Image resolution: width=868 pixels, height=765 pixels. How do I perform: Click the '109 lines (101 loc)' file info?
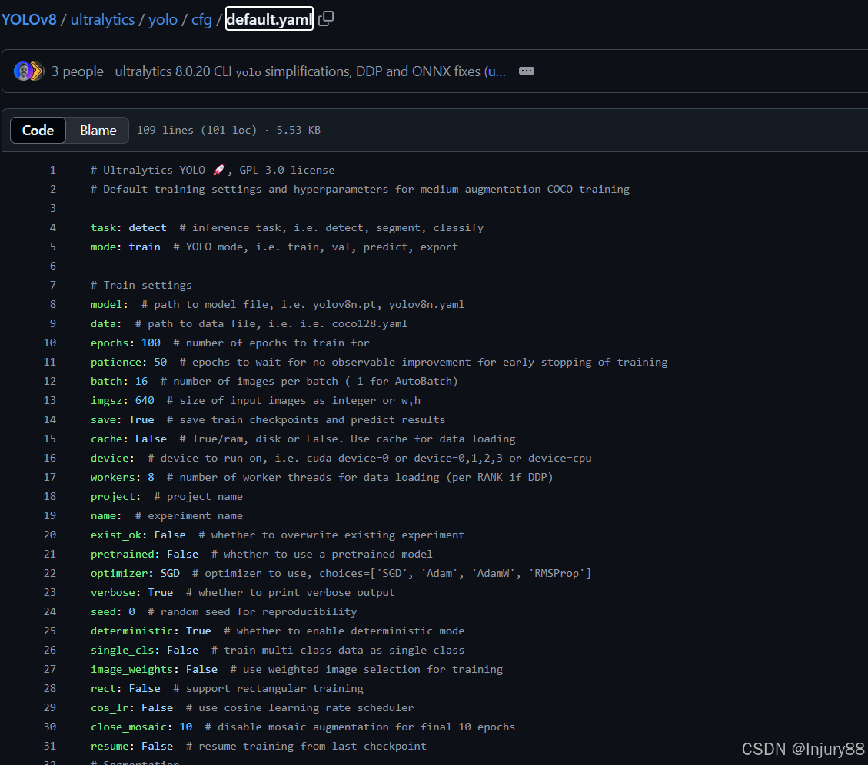click(197, 130)
